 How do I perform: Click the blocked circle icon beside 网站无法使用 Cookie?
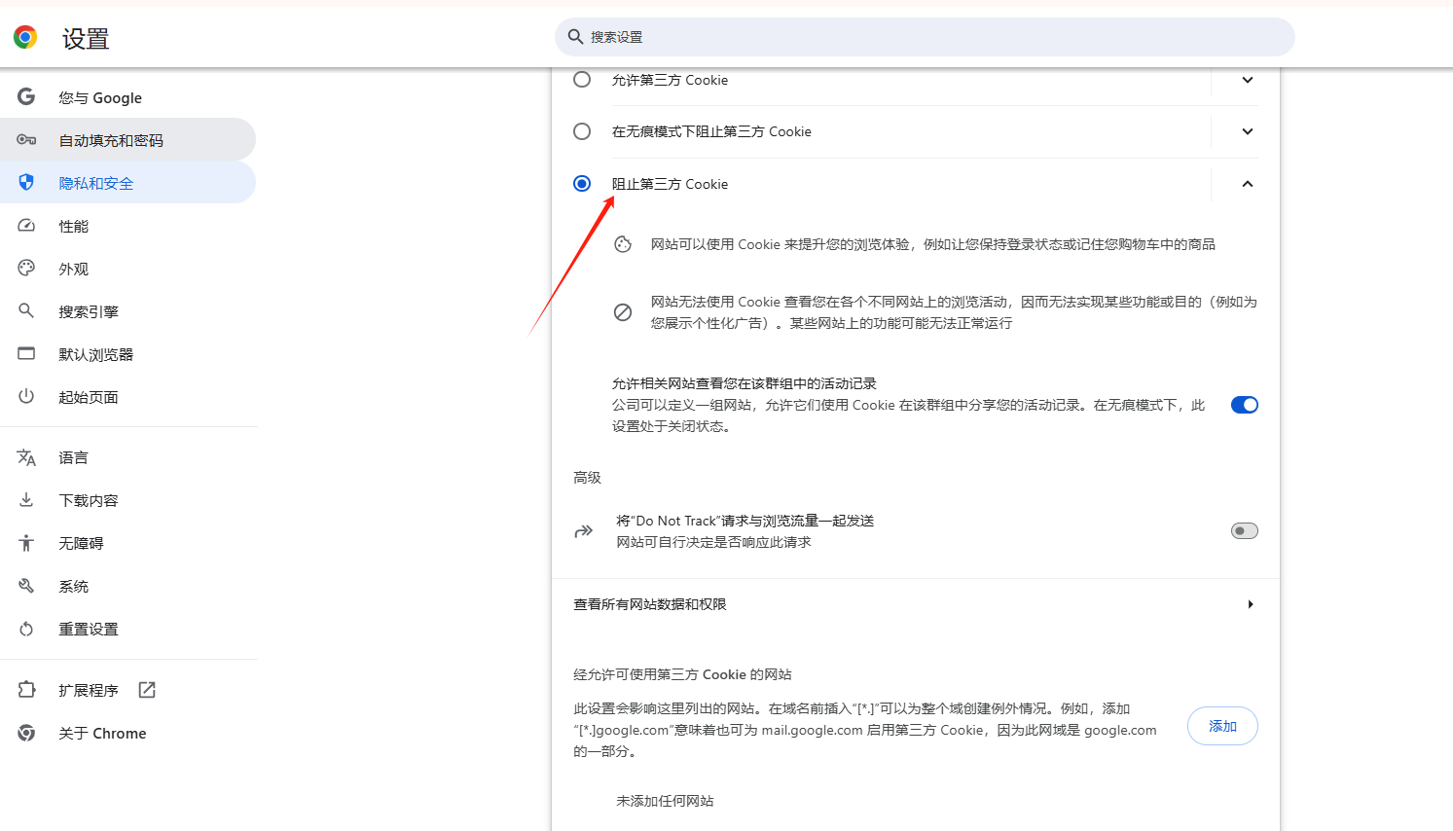[623, 312]
